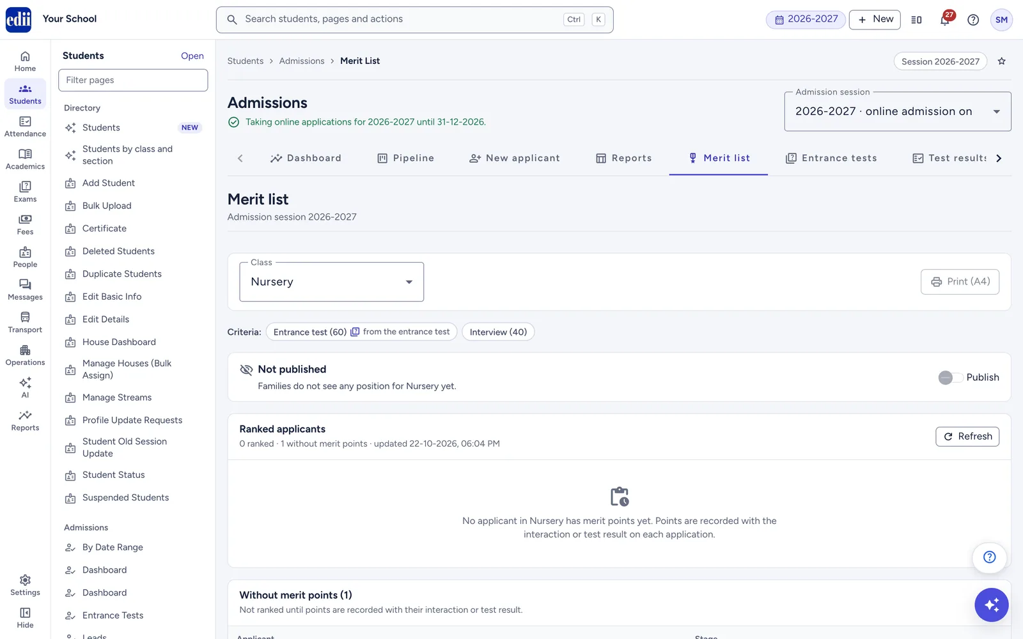Viewport: 1023px width, 639px height.
Task: Open the Reports tab in Admissions
Action: tap(623, 158)
